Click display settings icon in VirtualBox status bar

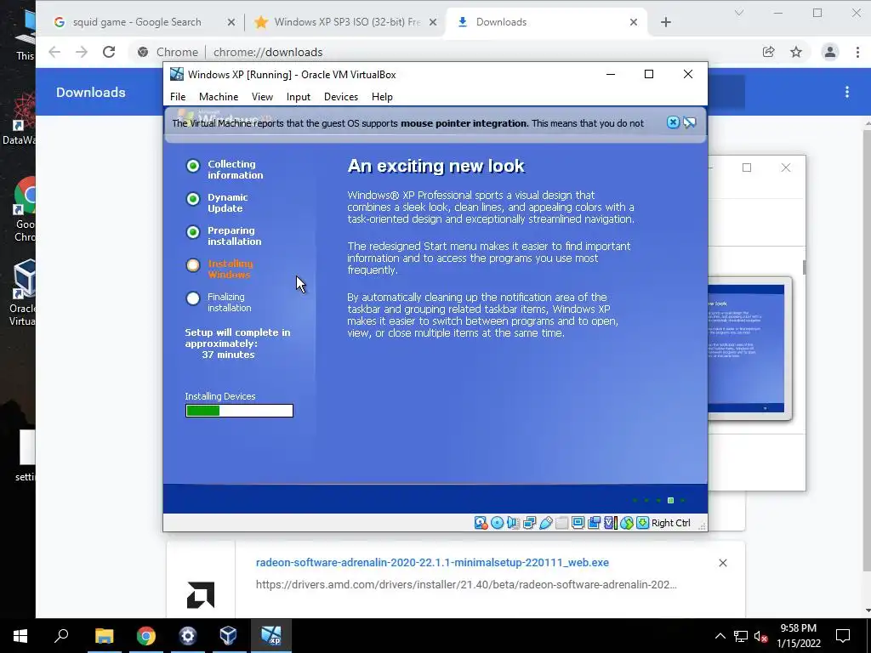click(x=578, y=523)
